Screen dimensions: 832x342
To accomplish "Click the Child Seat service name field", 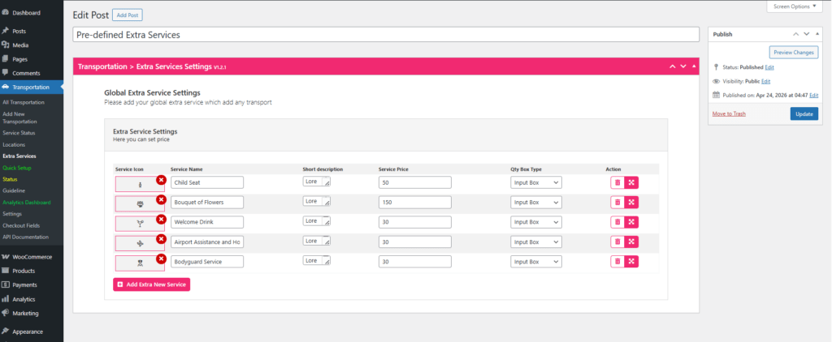I will click(x=207, y=182).
